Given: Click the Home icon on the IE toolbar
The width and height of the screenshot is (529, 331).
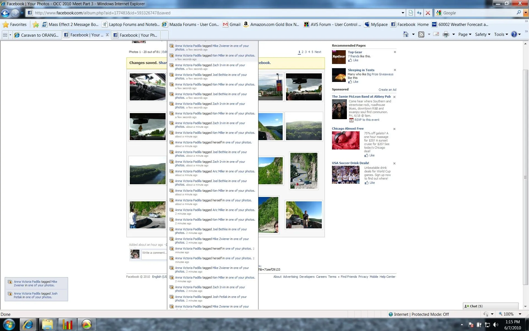Looking at the screenshot, I should tap(406, 34).
